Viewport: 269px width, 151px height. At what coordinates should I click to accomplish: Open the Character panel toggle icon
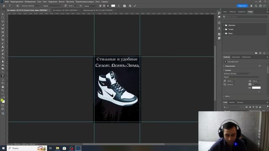click(124, 6)
